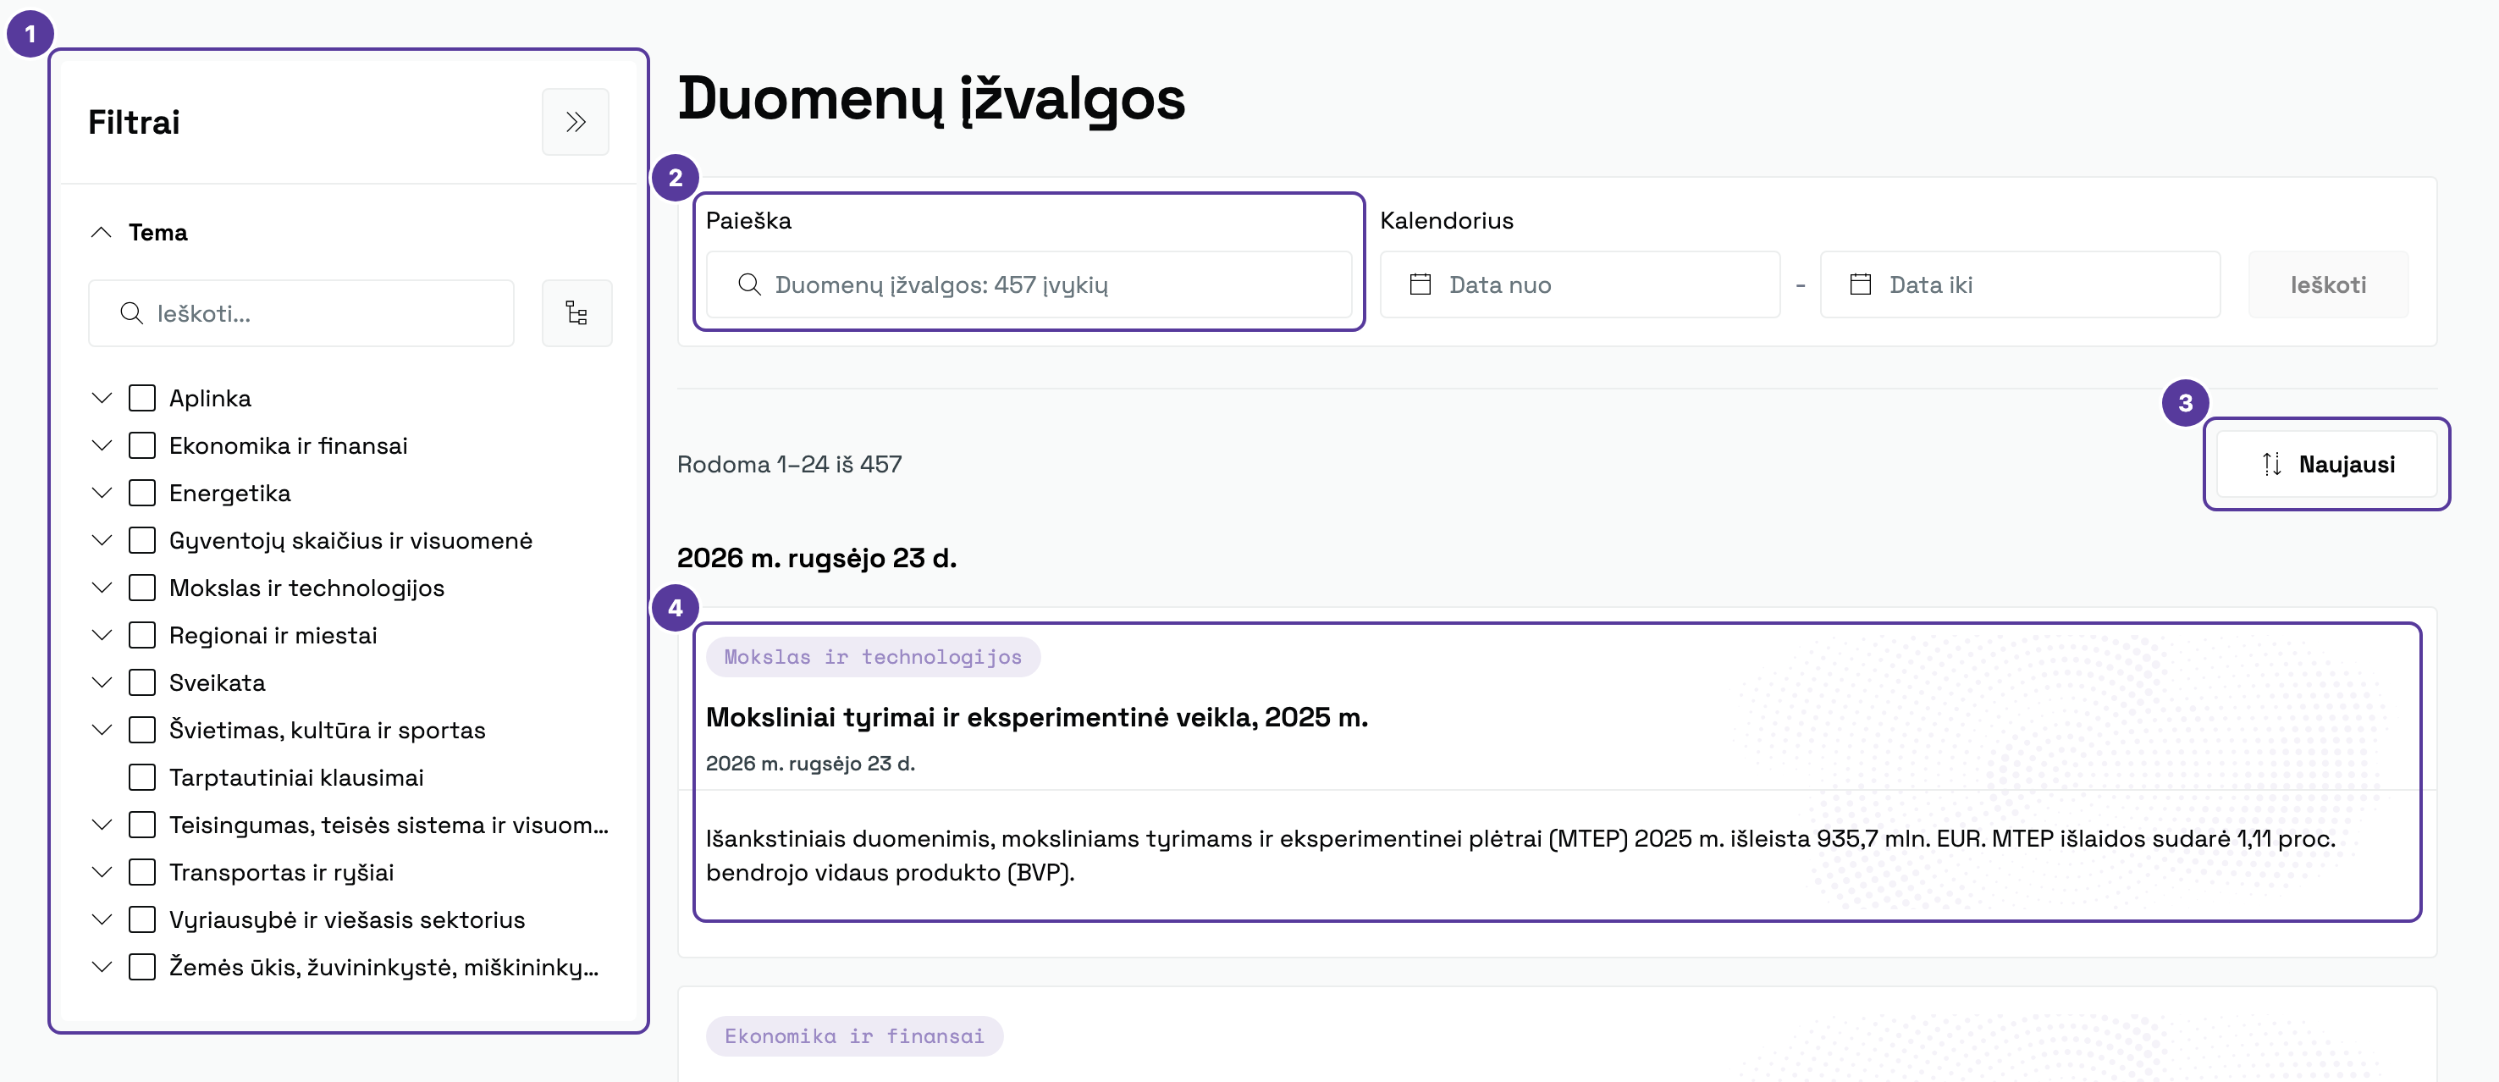Click the Ieškoti search button
This screenshot has height=1082, width=2499.
tap(2328, 284)
